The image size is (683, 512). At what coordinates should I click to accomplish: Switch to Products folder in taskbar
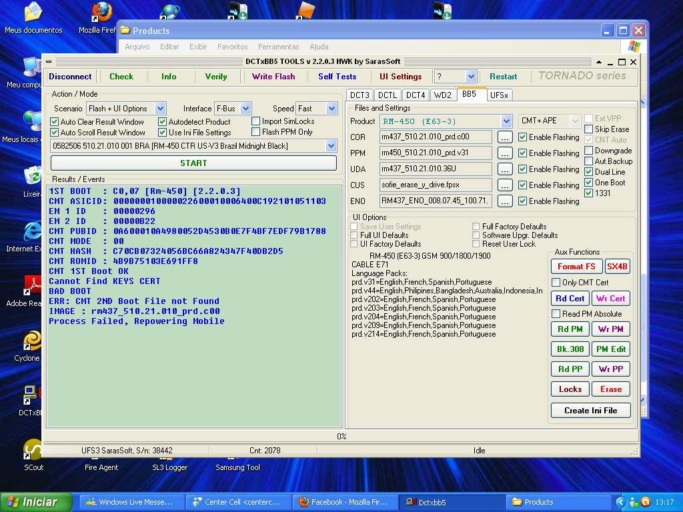[x=558, y=502]
